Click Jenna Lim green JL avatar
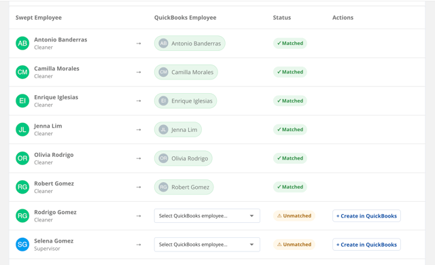 pos(22,130)
